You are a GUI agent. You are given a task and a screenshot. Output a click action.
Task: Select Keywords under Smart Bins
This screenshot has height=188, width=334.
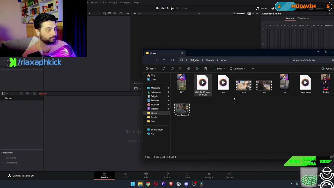(11, 158)
